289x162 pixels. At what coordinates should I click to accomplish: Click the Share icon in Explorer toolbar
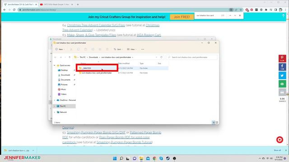(x=100, y=49)
